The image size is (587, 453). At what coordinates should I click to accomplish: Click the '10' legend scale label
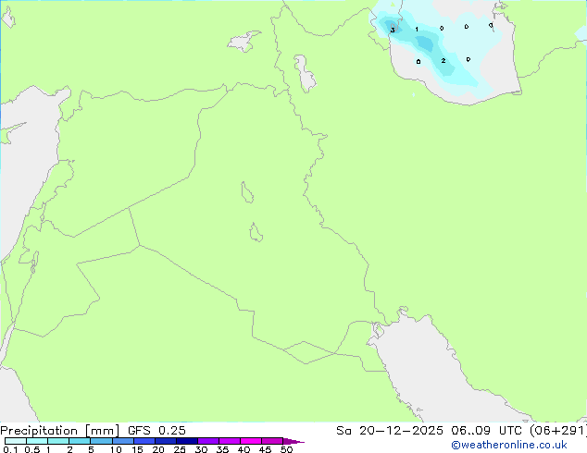point(116,449)
